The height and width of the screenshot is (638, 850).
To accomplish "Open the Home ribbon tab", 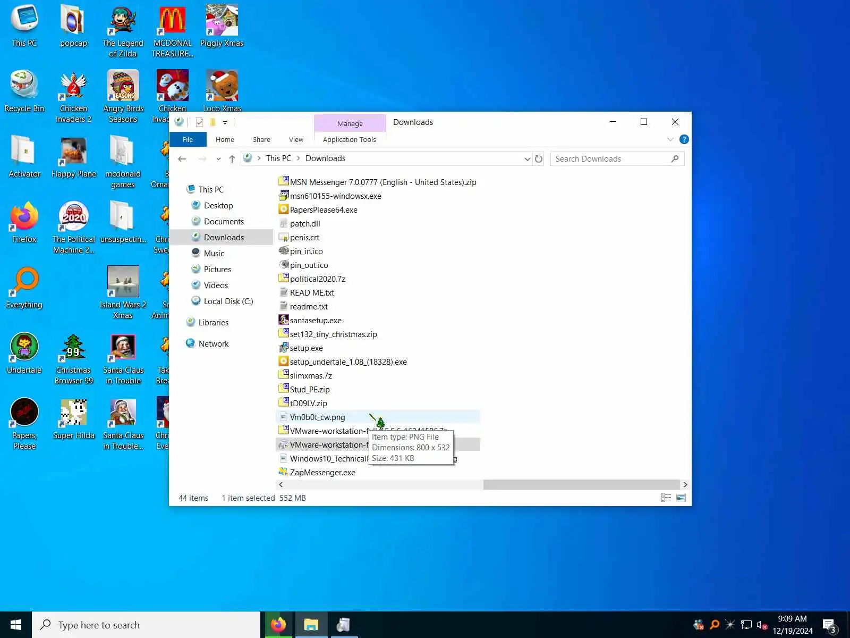I will click(x=225, y=139).
